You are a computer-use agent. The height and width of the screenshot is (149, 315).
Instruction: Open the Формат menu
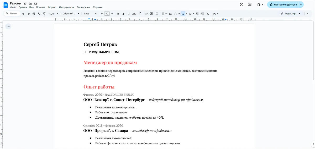click(x=52, y=7)
